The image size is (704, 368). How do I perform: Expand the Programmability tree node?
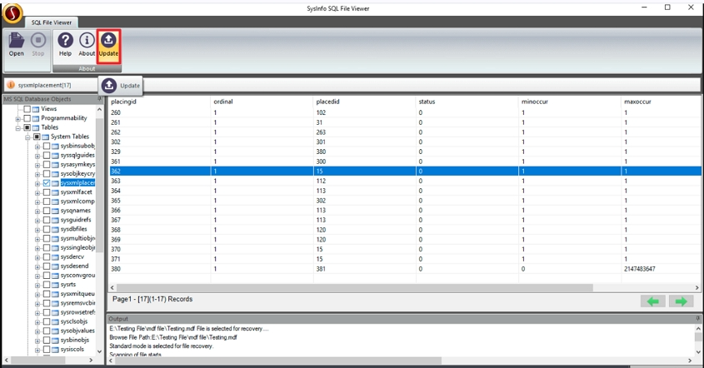(17, 118)
